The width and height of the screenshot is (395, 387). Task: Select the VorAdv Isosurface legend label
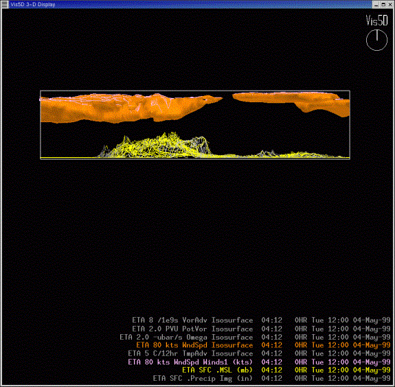pyautogui.click(x=192, y=320)
